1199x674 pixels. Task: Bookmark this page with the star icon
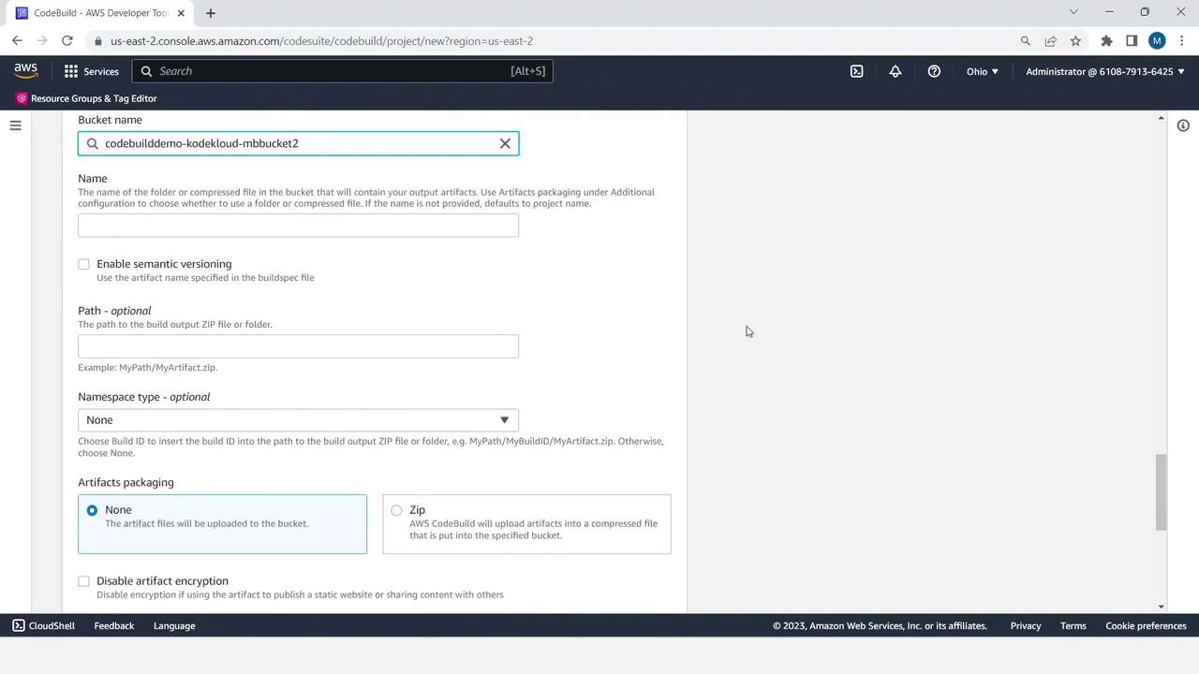(1075, 41)
